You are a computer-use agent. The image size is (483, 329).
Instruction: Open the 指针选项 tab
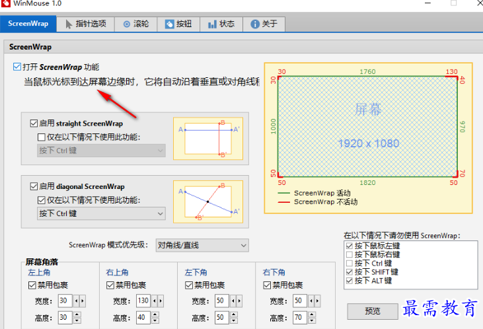tap(86, 24)
